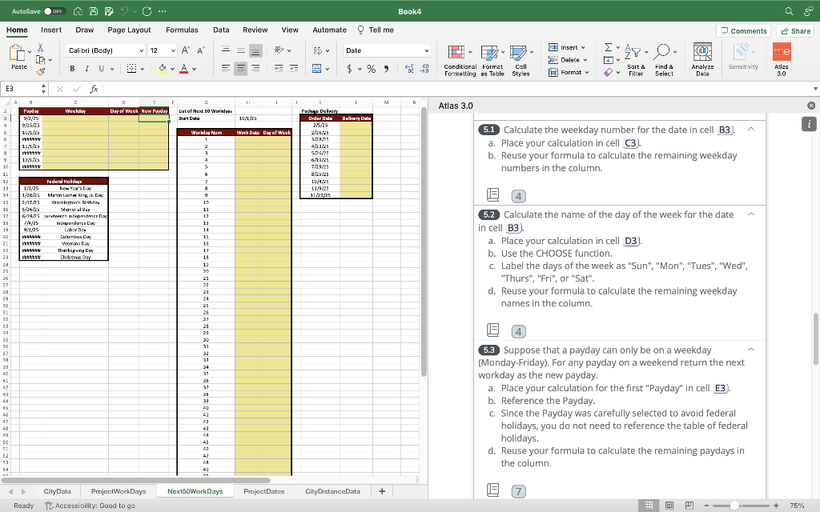The image size is (820, 512).
Task: Open the font color dropdown arrow
Action: coord(194,69)
